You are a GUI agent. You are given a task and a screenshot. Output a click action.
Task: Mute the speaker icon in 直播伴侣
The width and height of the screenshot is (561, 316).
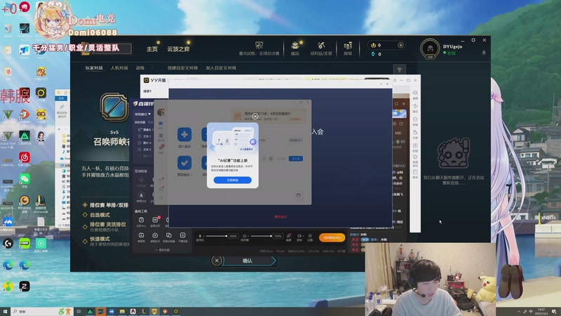click(x=245, y=236)
